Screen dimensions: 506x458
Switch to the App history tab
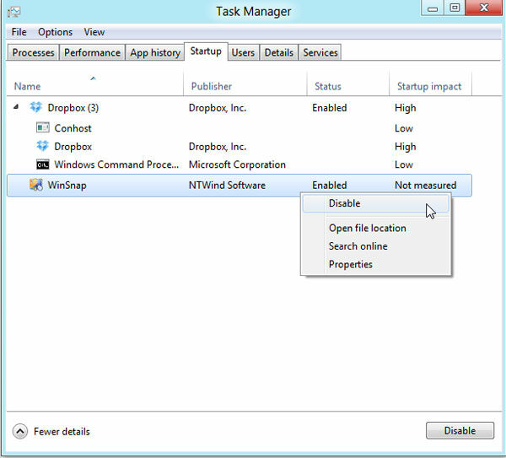pos(155,52)
